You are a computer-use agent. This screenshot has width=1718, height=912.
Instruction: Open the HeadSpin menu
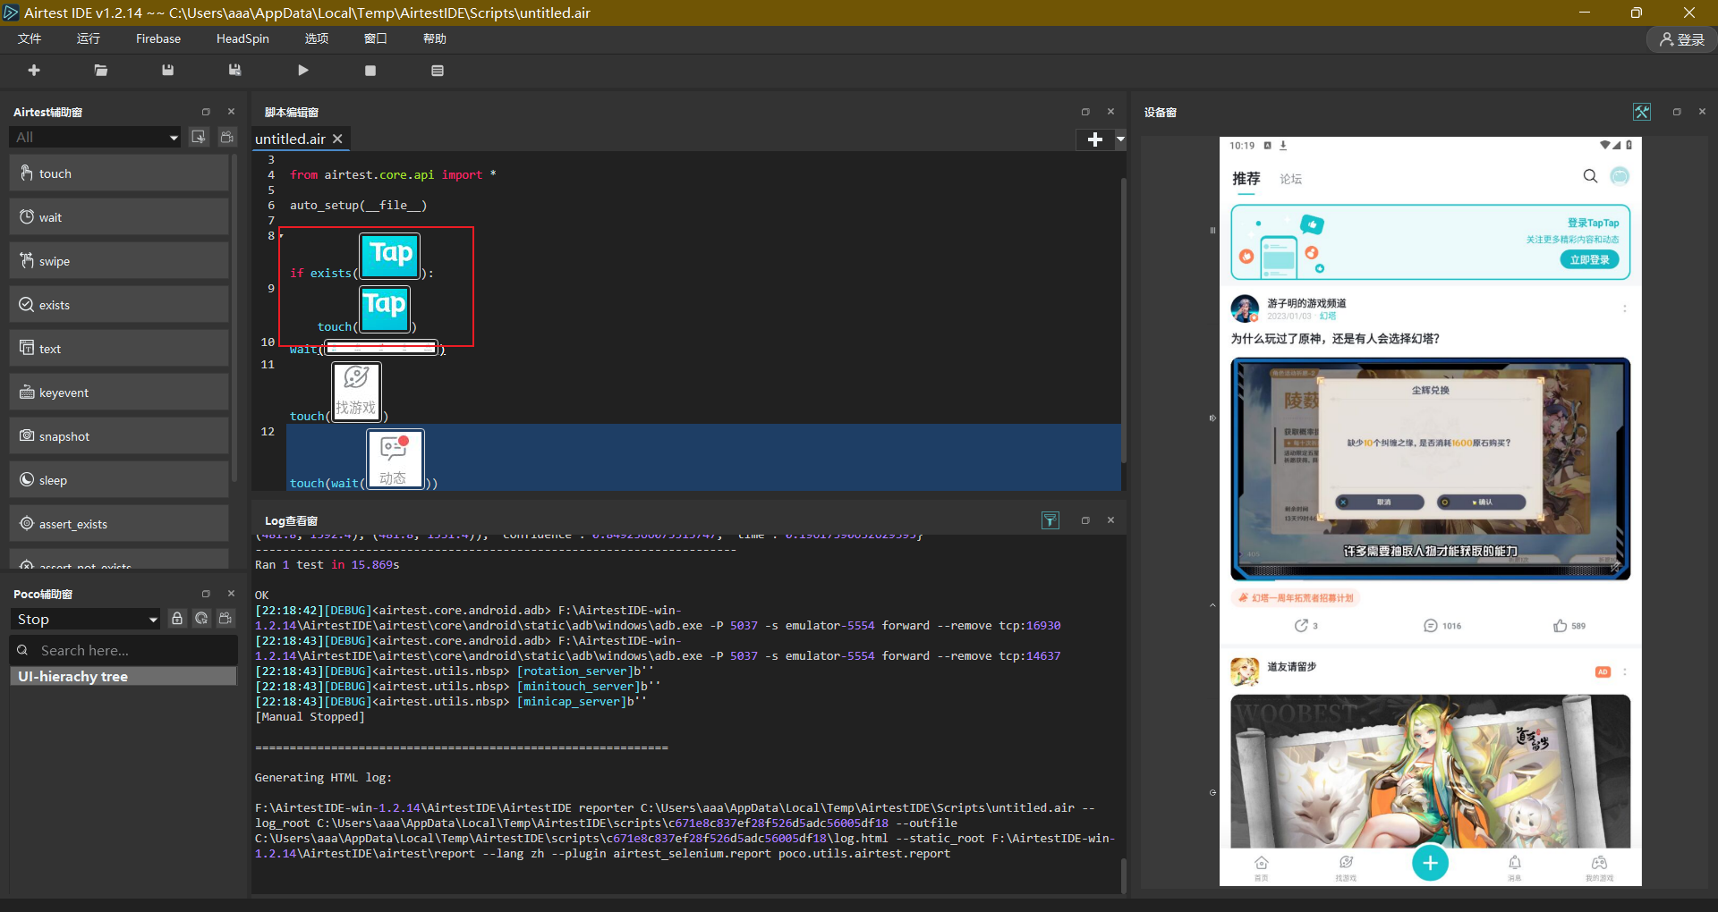[242, 38]
